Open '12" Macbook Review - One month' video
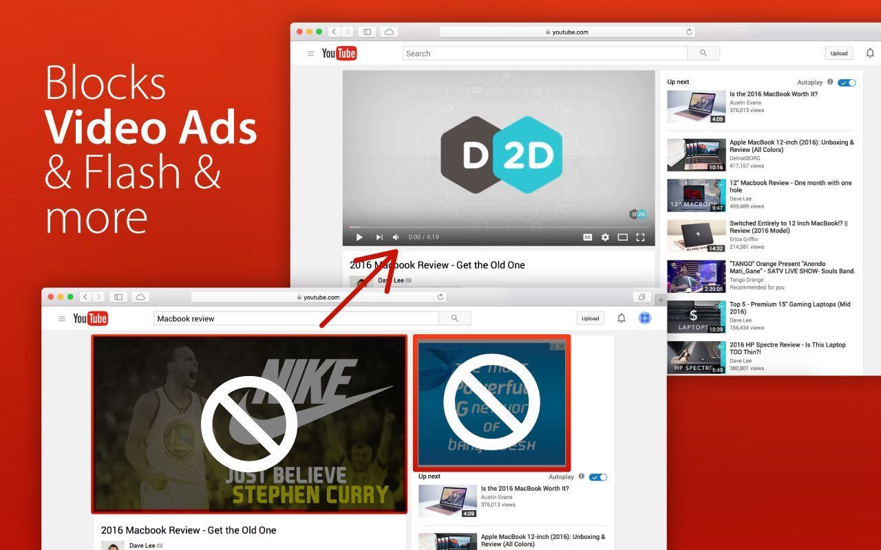The height and width of the screenshot is (550, 881). 790,186
